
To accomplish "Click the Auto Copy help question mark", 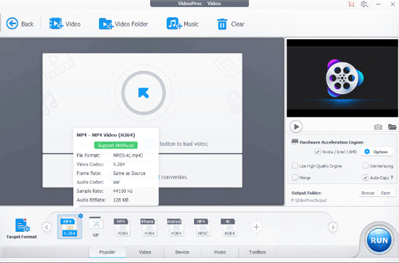I will [x=392, y=178].
